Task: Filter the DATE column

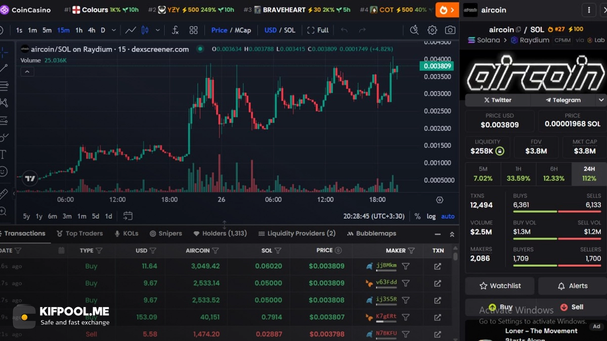Action: point(18,251)
